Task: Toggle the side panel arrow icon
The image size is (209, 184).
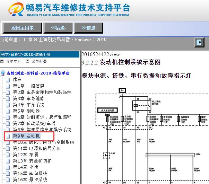Action: click(199, 42)
